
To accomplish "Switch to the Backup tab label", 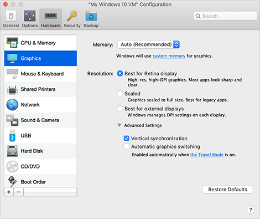I will [91, 26].
